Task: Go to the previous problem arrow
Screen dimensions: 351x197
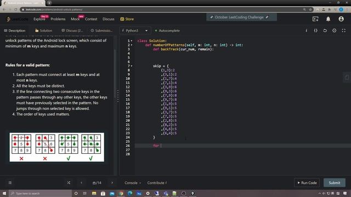Action: point(81,183)
